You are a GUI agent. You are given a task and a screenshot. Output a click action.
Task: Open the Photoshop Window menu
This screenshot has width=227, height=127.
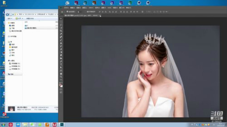[122, 8]
